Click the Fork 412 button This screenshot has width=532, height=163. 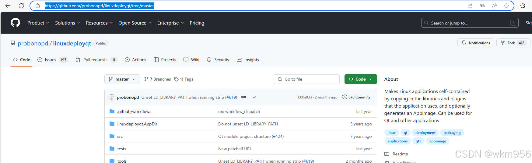[513, 43]
